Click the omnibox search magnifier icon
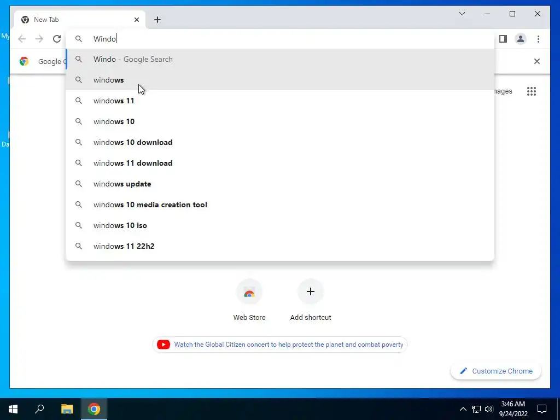The image size is (560, 420). click(79, 39)
